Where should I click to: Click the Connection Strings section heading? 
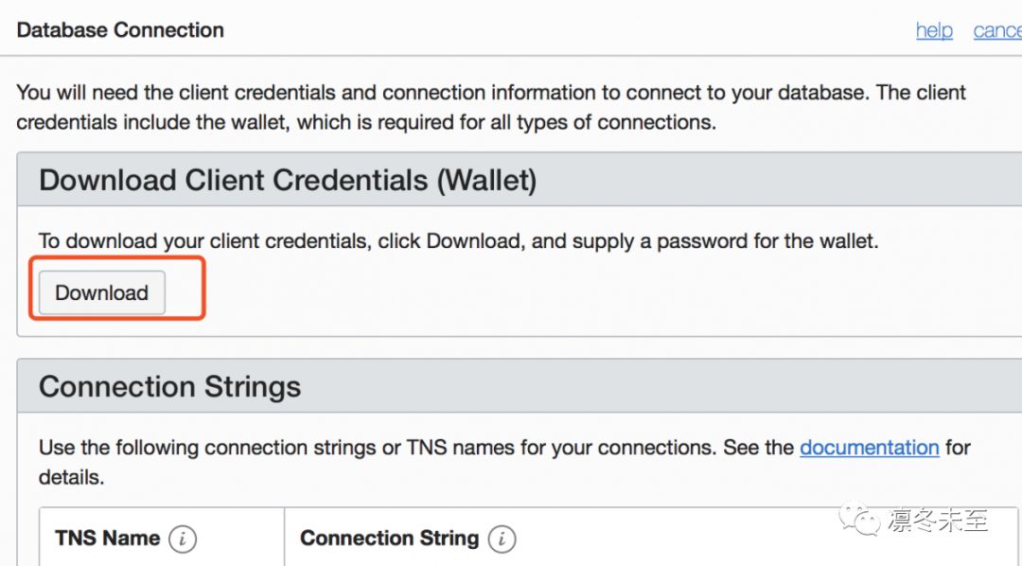(x=170, y=386)
